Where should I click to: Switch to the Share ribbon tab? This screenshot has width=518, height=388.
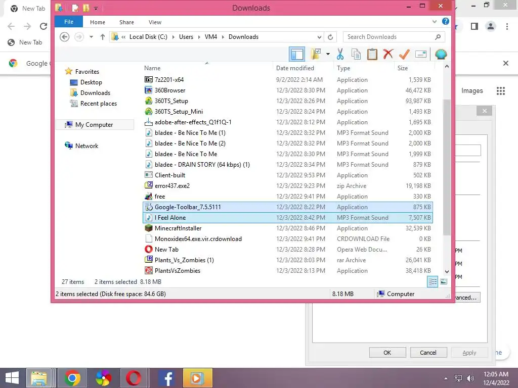click(x=126, y=22)
